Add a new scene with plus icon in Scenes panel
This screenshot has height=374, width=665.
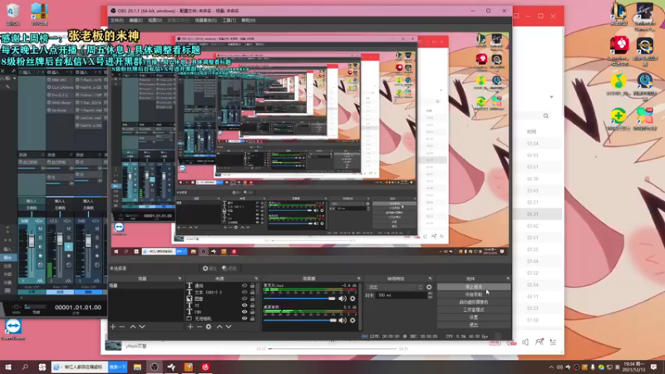click(x=113, y=327)
